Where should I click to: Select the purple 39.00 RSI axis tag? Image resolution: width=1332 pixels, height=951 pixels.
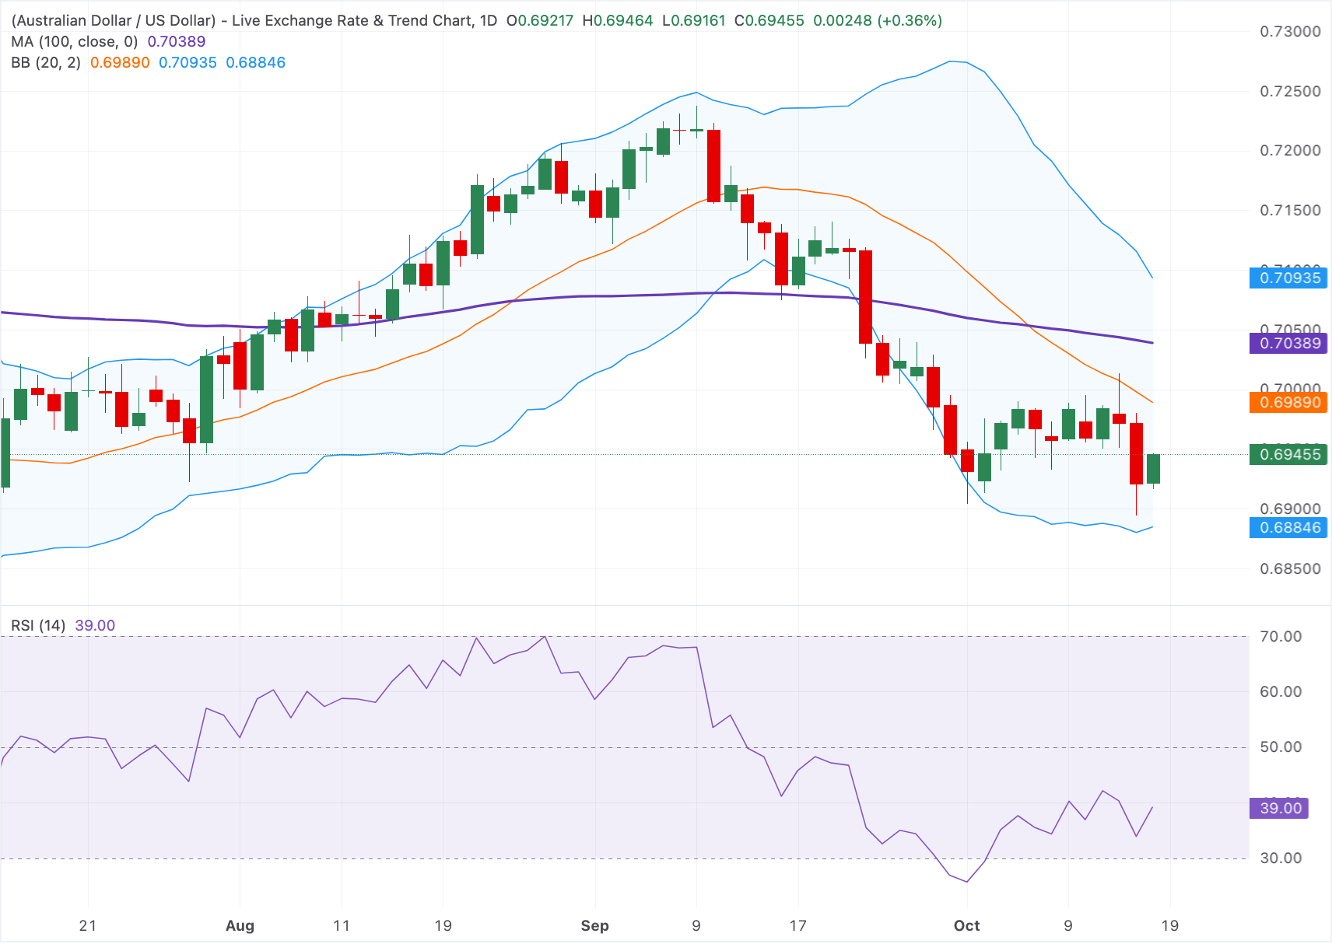click(x=1279, y=808)
